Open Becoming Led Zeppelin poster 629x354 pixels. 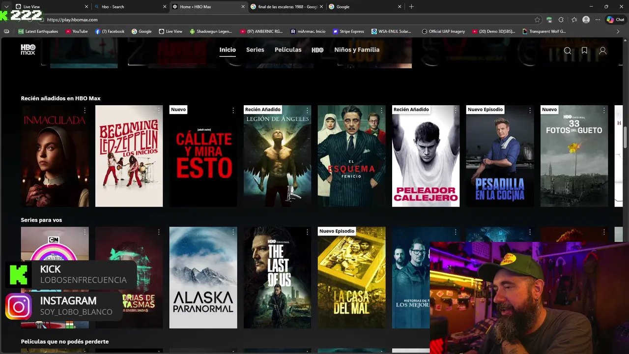[129, 156]
